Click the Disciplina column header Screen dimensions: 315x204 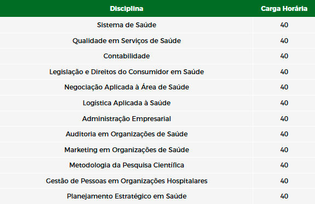126,9
